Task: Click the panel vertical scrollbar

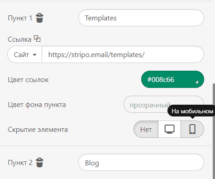Action: (214, 131)
